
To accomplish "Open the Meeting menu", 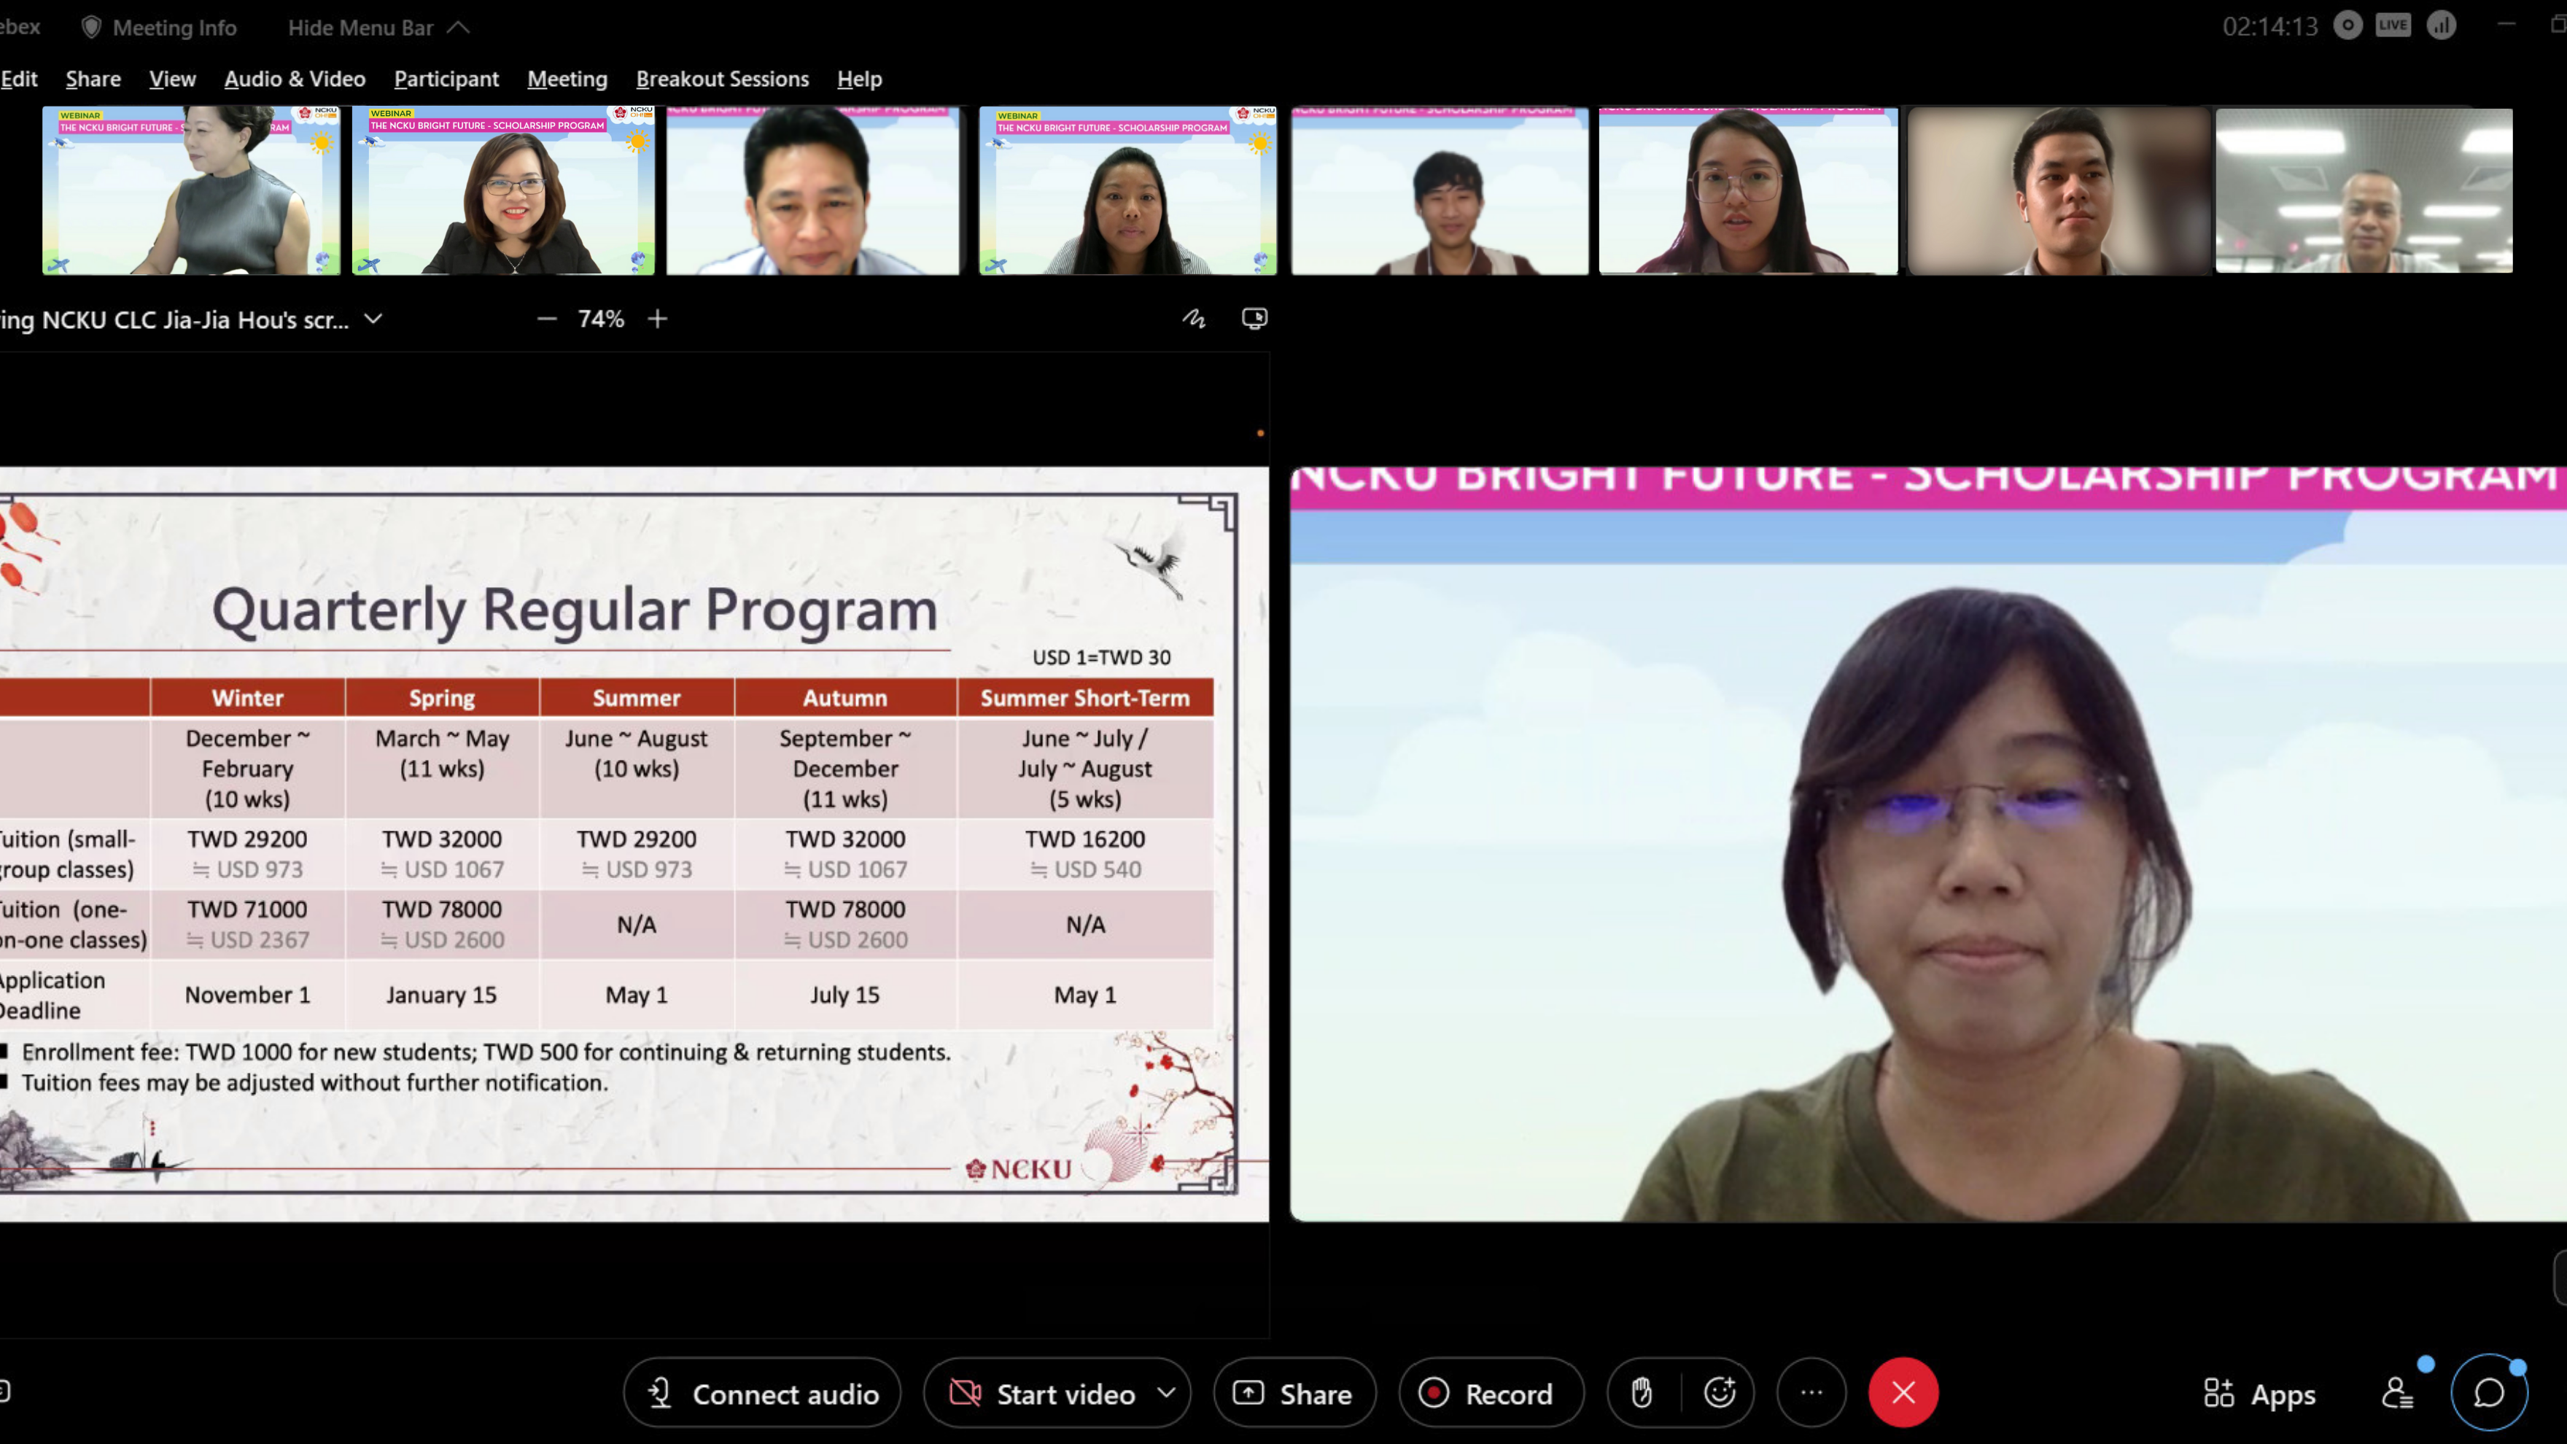I will 567,79.
